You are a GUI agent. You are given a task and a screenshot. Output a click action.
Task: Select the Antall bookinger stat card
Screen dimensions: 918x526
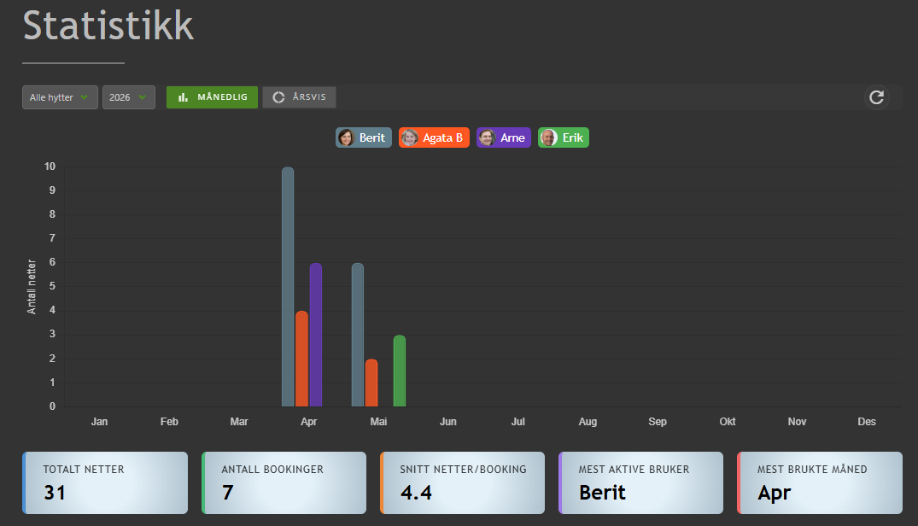click(284, 482)
